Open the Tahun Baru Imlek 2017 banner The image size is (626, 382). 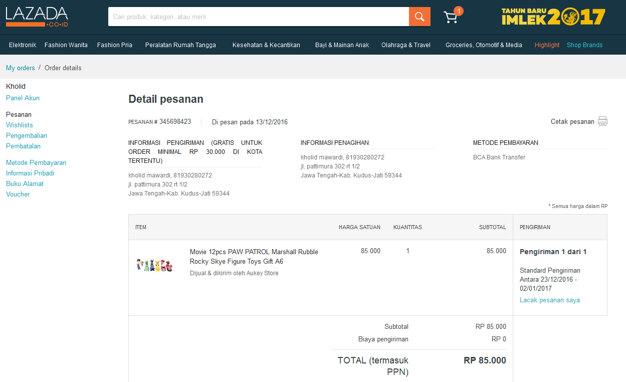(553, 17)
